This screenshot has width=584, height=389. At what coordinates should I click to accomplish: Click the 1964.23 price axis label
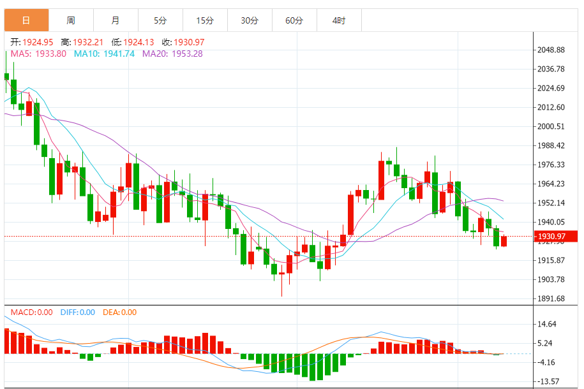551,184
